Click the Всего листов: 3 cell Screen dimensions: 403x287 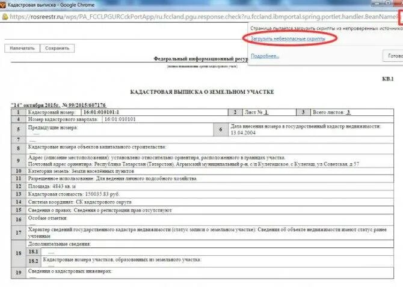point(352,112)
